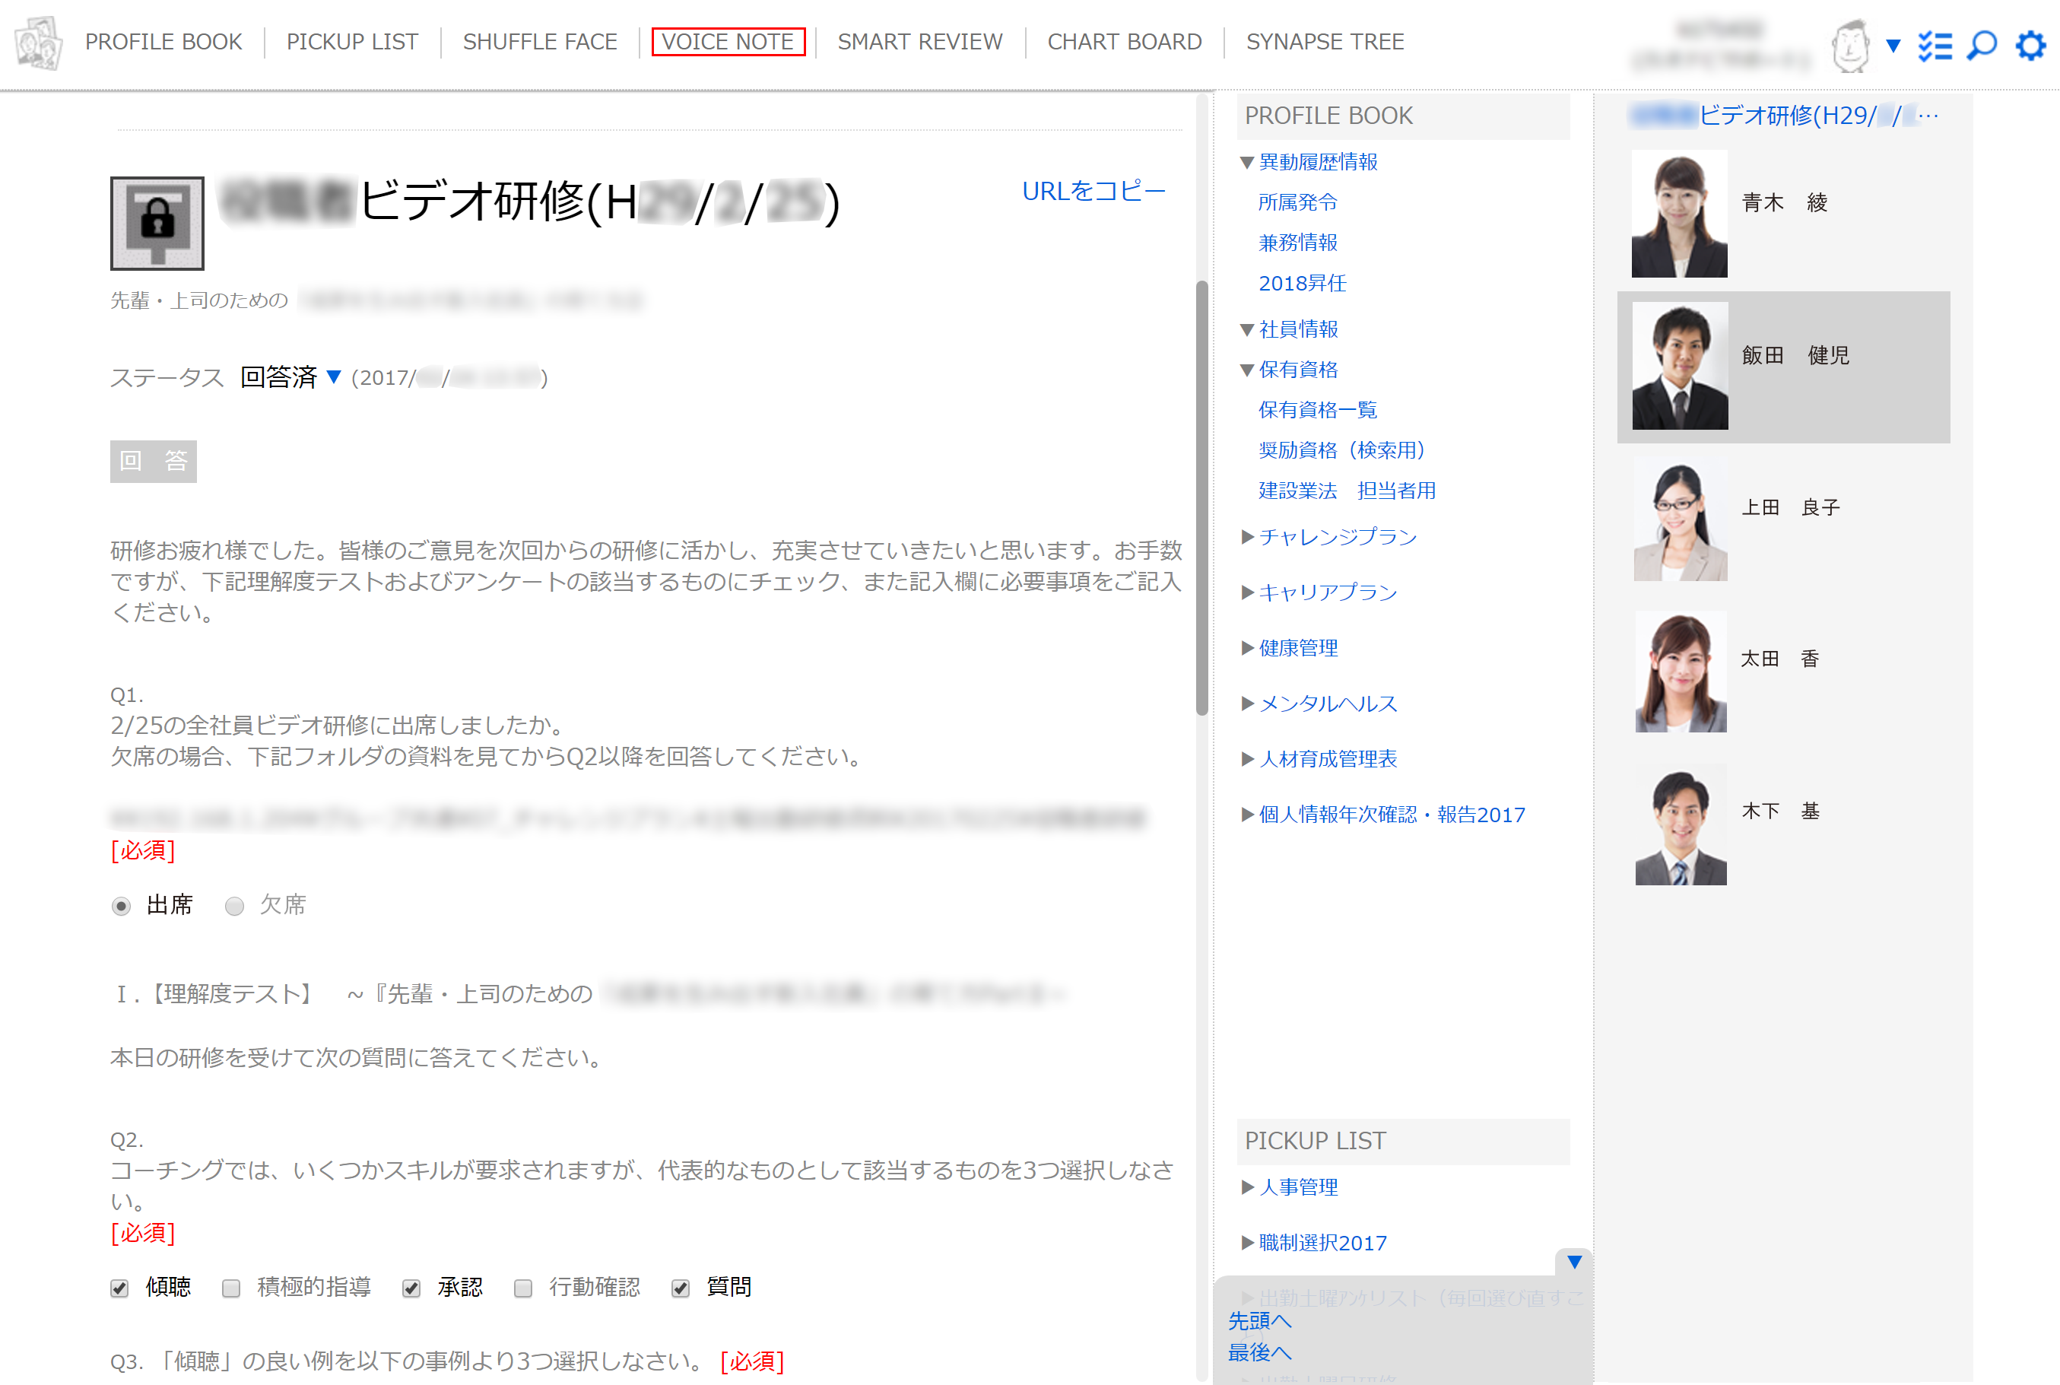
Task: Toggle the 傾聴 checkbox
Action: point(120,1288)
